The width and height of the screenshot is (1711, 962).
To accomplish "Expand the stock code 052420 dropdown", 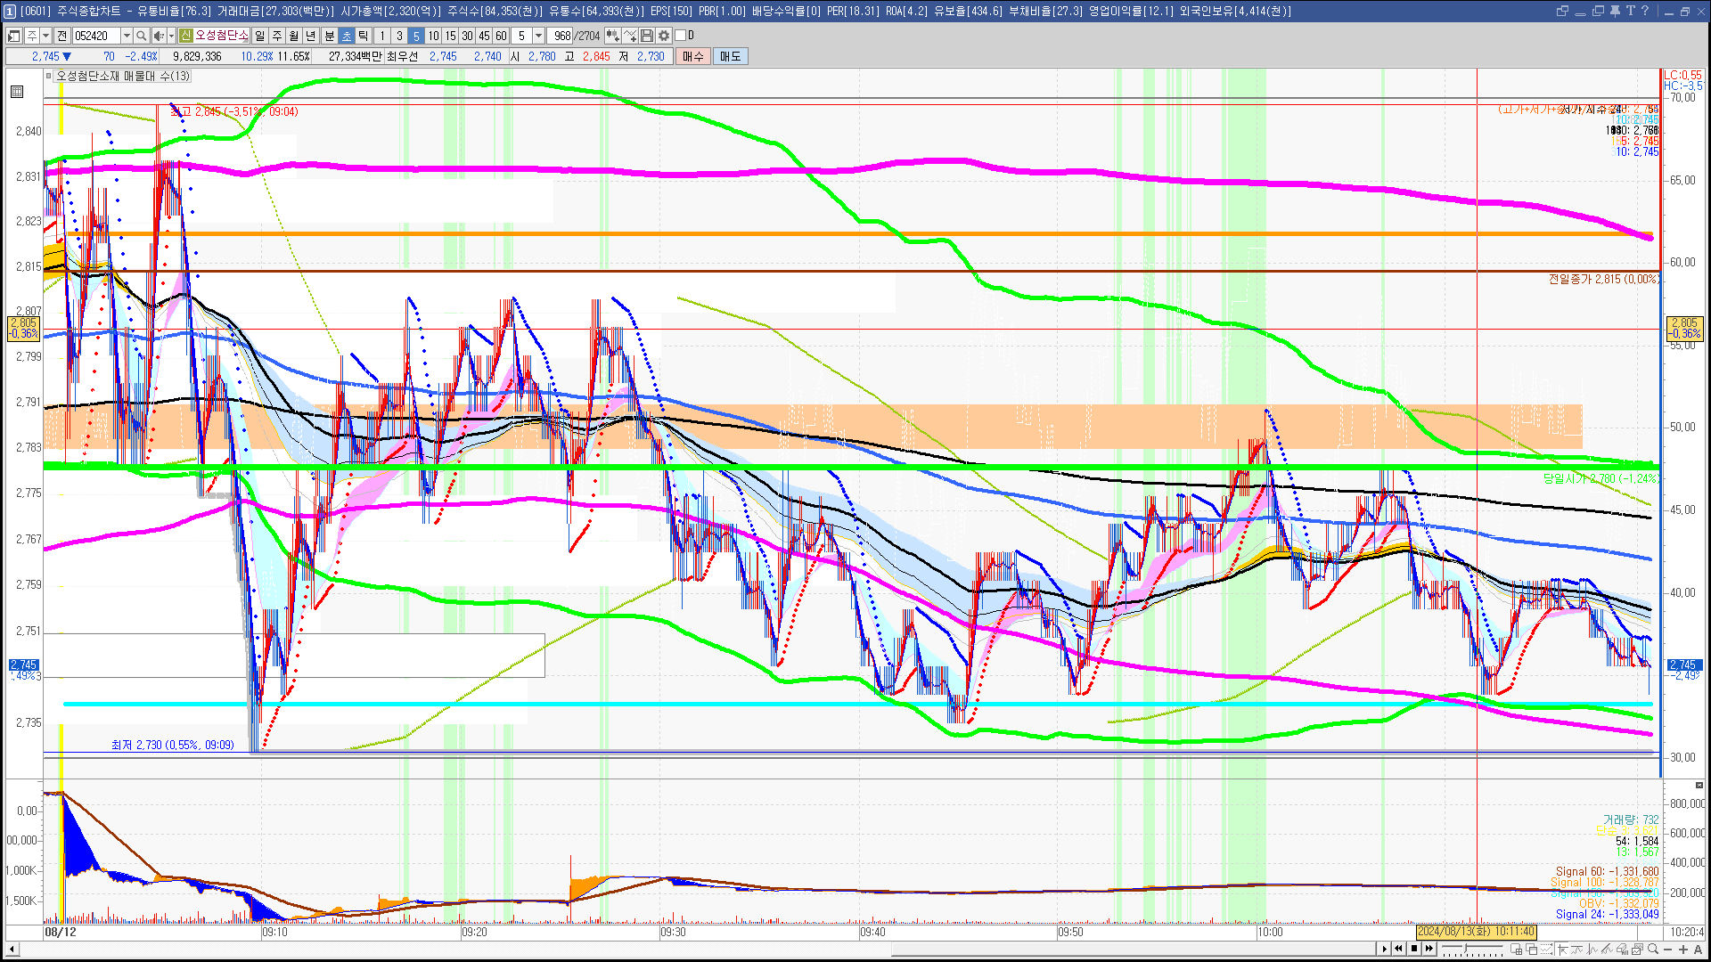I will click(x=127, y=36).
